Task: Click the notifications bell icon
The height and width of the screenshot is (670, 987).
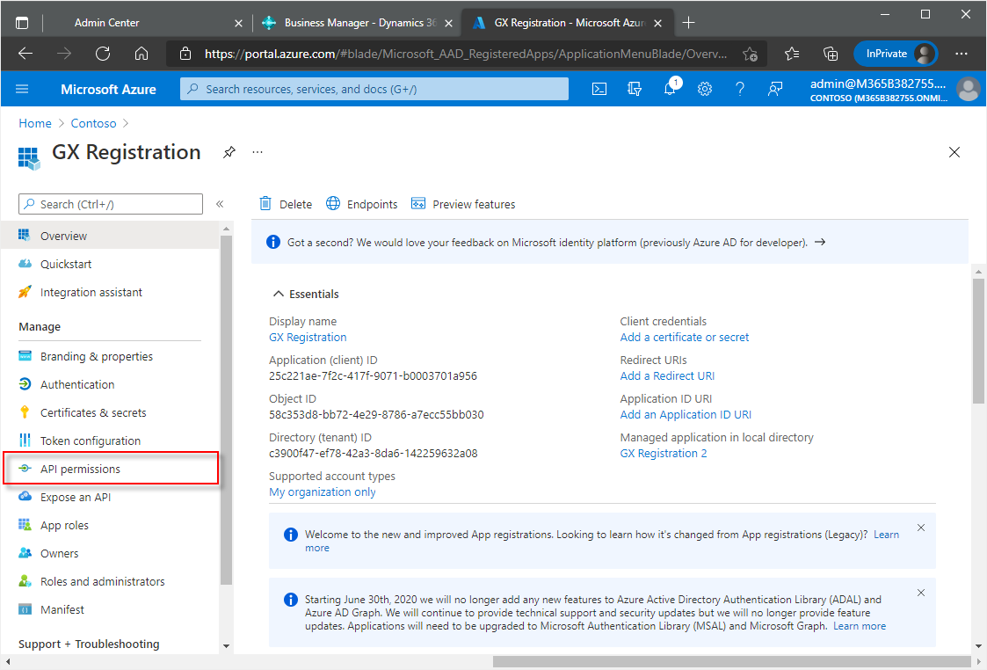Action: tap(670, 89)
